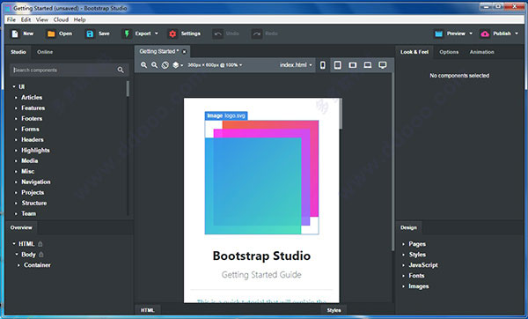Expand the Articles component category
The height and width of the screenshot is (319, 528).
pyautogui.click(x=16, y=98)
